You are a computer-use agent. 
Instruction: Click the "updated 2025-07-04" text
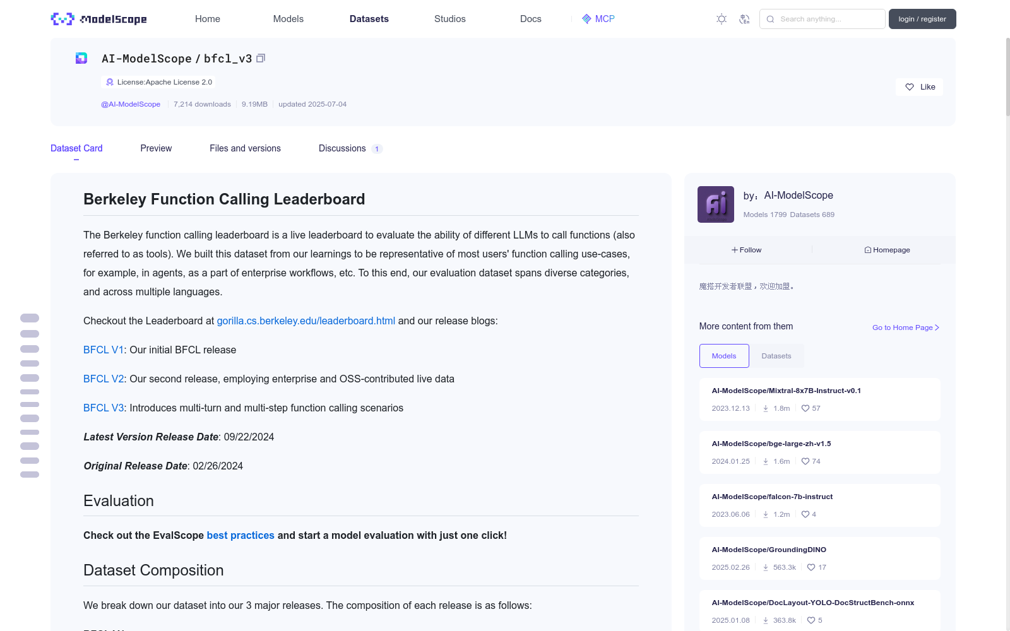point(312,104)
